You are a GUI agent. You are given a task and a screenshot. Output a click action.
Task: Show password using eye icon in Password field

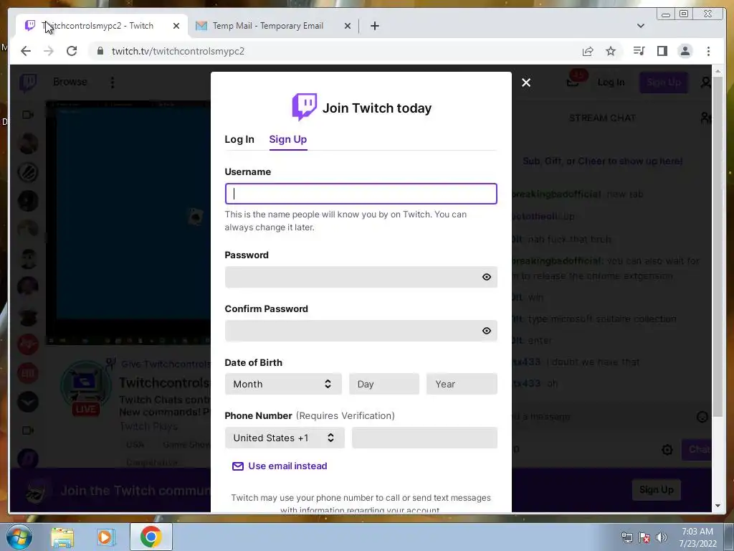tap(487, 277)
